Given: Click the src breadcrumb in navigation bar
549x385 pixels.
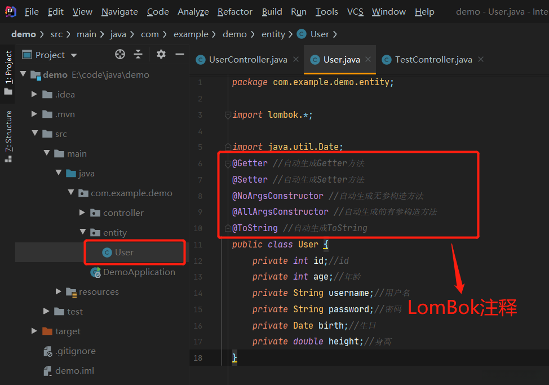Looking at the screenshot, I should pos(56,34).
